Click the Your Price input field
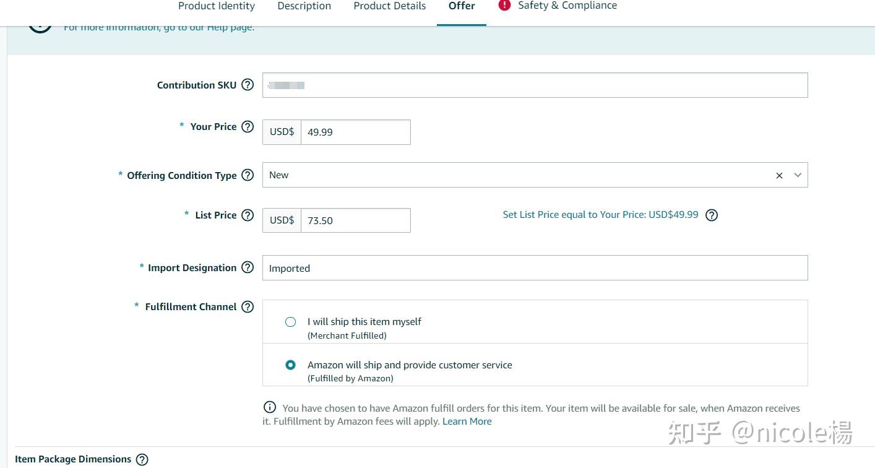This screenshot has height=468, width=875. pyautogui.click(x=355, y=132)
